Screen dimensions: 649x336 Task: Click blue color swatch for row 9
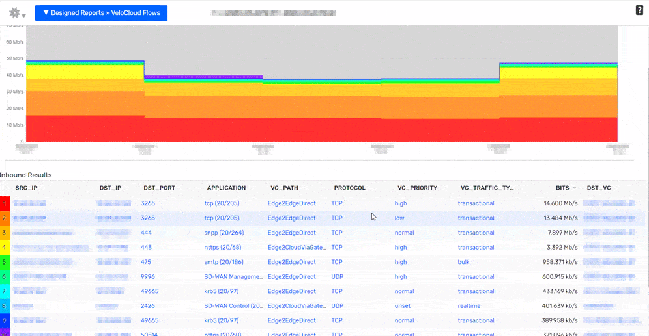tap(5, 321)
